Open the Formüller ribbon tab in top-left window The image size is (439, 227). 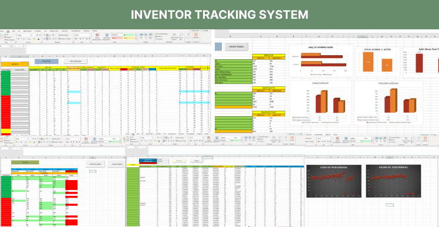[x=38, y=31]
